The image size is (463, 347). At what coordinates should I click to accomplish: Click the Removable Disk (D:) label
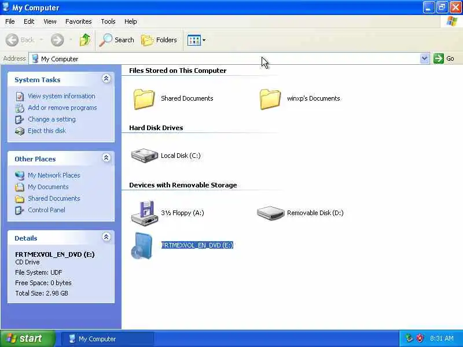point(315,213)
